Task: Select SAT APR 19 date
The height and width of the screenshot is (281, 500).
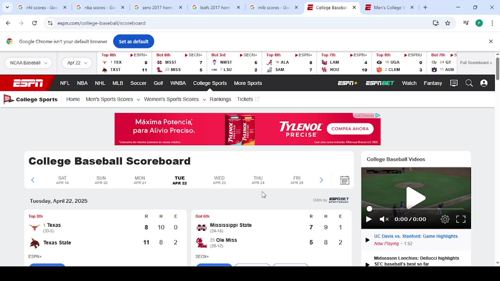Action: click(62, 180)
